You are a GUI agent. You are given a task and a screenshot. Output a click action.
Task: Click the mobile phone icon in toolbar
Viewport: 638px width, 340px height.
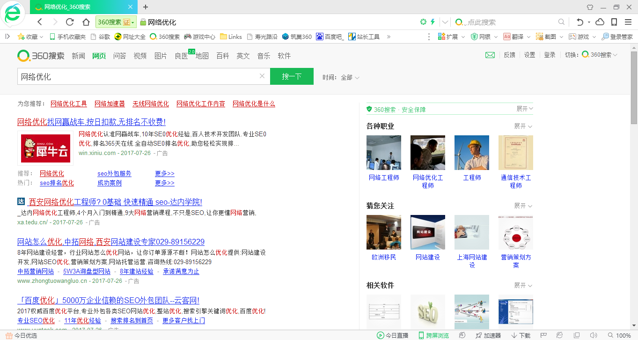pos(614,22)
